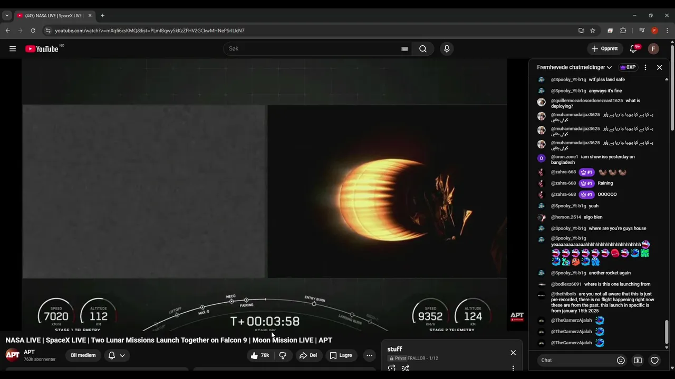This screenshot has width=675, height=379.
Task: Open notifications bell with 9+ badge
Action: (x=633, y=49)
